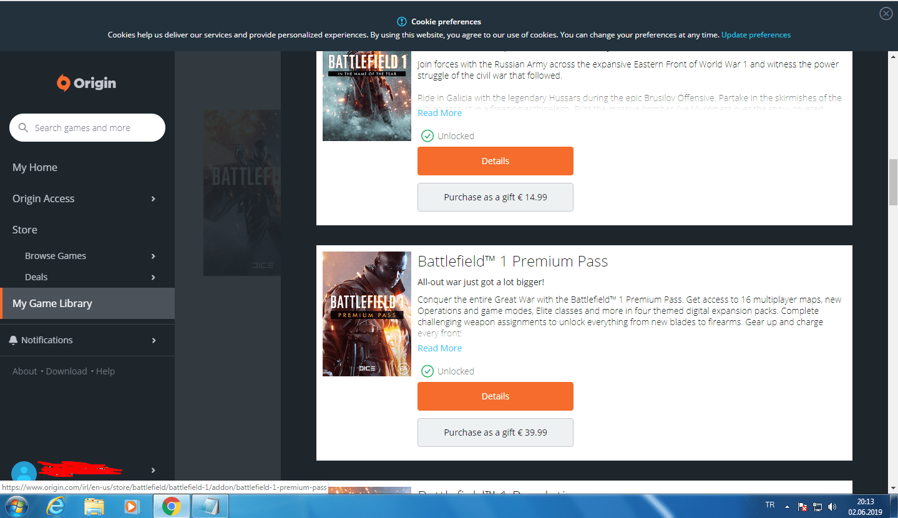Launch Internet Explorer from the taskbar
This screenshot has width=898, height=518.
pos(56,506)
